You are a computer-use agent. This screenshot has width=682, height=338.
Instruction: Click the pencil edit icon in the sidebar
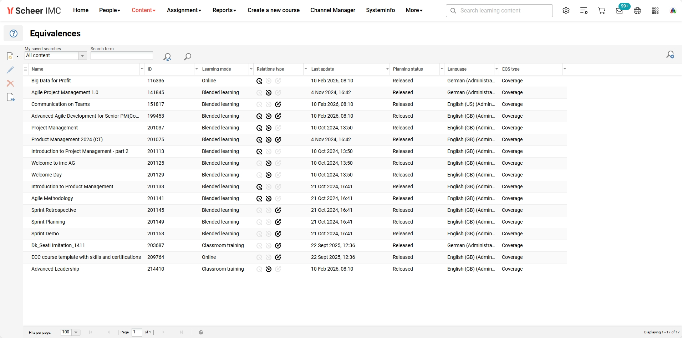point(10,70)
